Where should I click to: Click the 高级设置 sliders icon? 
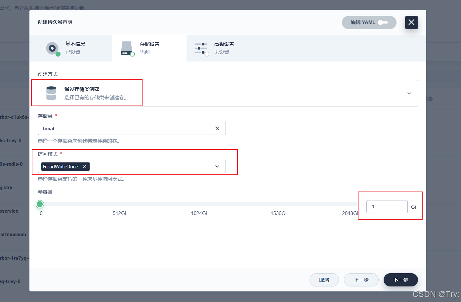coord(201,48)
